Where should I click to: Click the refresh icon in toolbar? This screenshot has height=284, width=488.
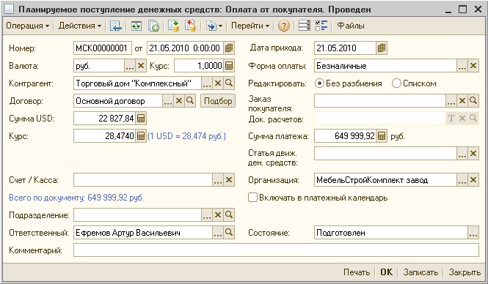(136, 26)
